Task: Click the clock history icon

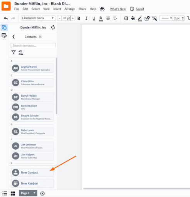Action: pyautogui.click(x=132, y=9)
